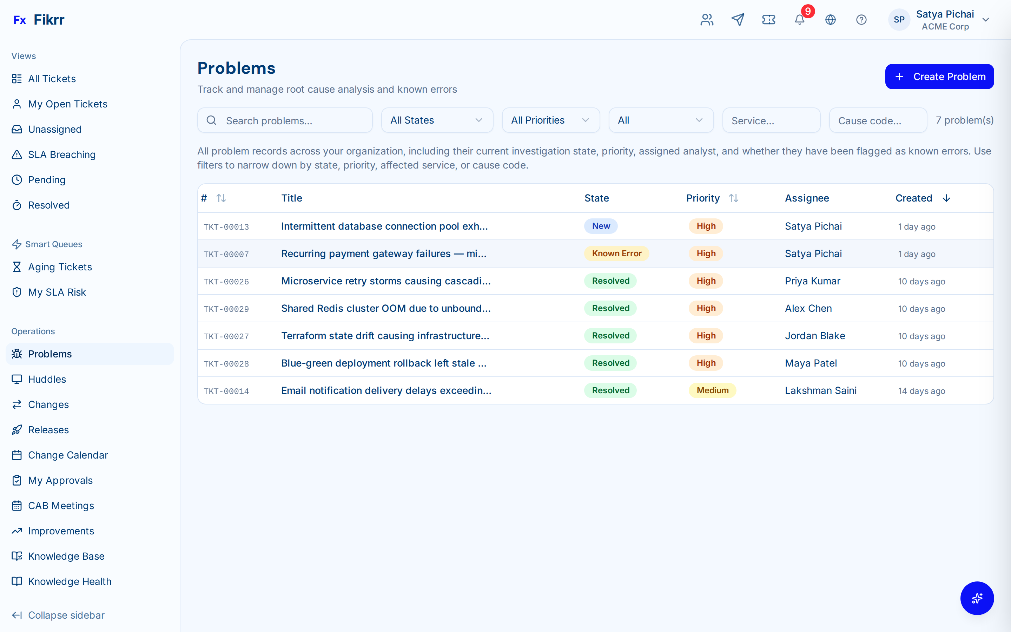The height and width of the screenshot is (632, 1011).
Task: Open the ticket icon in the top bar
Action: point(768,19)
